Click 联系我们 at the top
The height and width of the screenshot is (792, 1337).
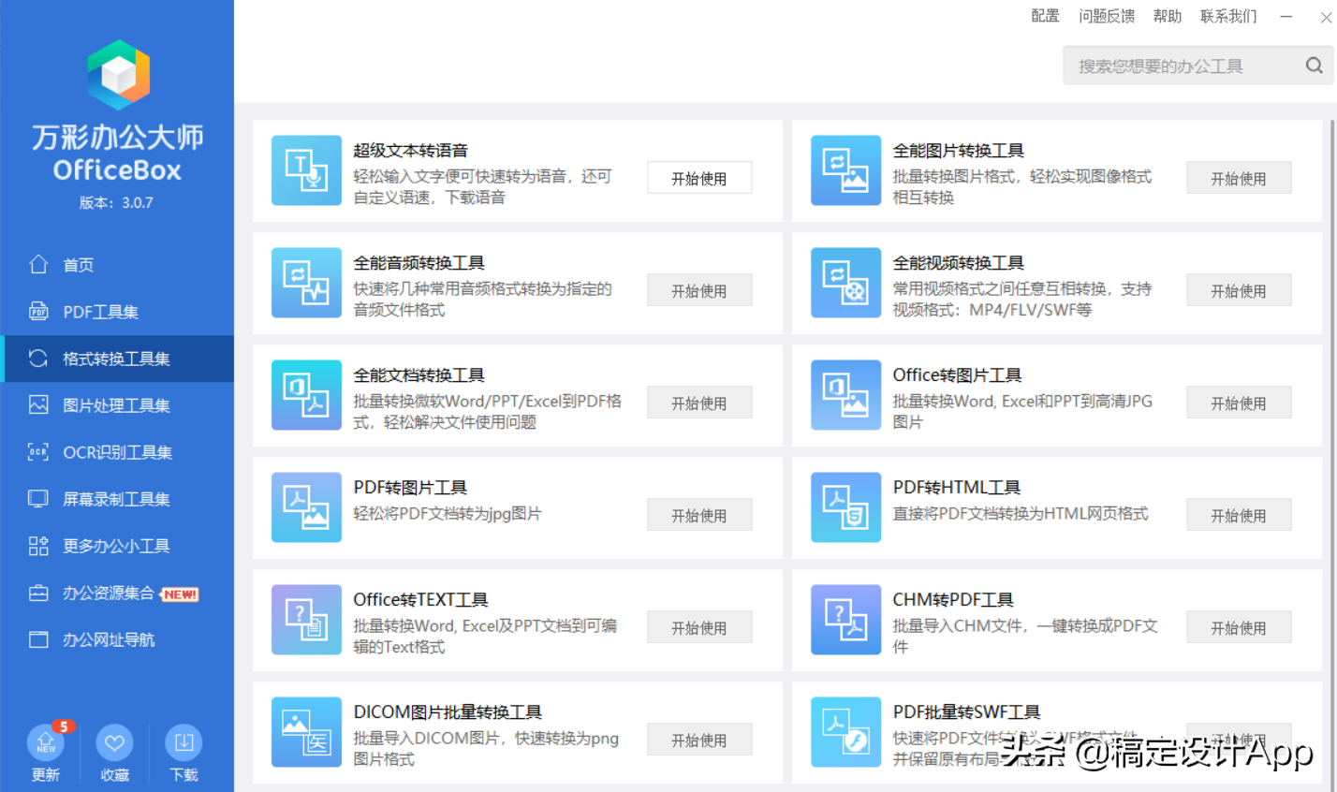click(1228, 16)
